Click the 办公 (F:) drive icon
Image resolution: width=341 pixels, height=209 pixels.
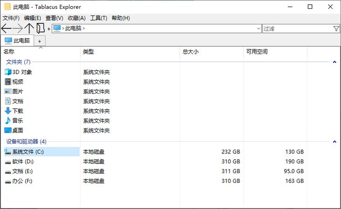tap(8, 181)
